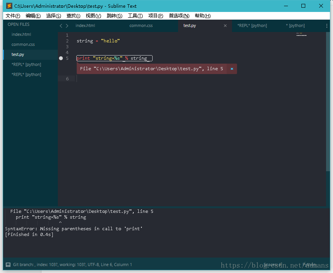This screenshot has height=273, width=333.
Task: Open the 首选项(N) menu
Action: 179,16
